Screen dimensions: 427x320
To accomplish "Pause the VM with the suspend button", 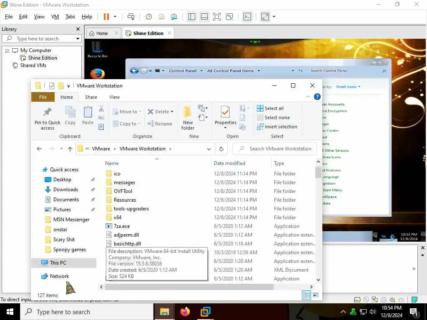I will pyautogui.click(x=106, y=17).
